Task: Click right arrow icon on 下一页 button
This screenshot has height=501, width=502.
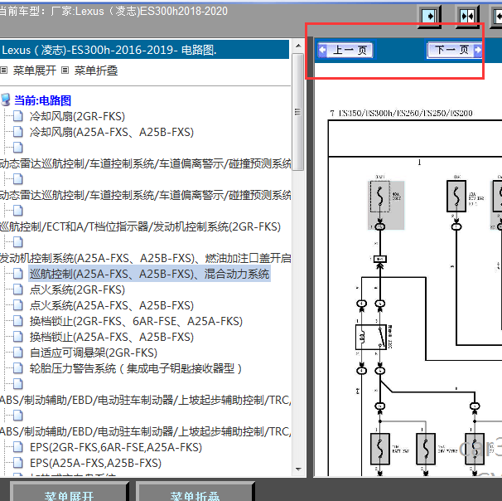Action: (x=478, y=50)
